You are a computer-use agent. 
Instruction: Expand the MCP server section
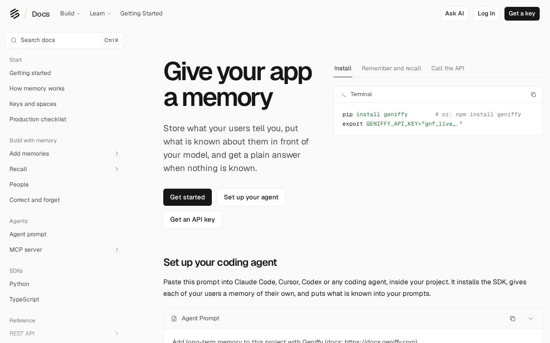(116, 250)
